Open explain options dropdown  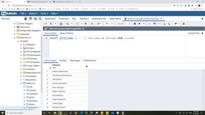(x=159, y=24)
